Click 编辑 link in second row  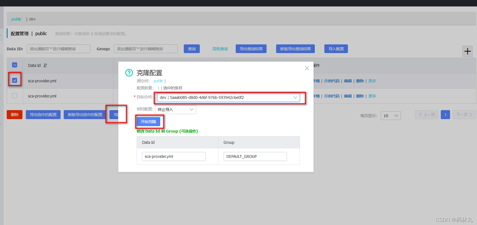[x=348, y=96]
